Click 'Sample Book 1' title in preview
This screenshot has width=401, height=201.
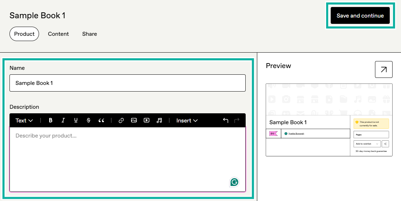click(x=288, y=122)
